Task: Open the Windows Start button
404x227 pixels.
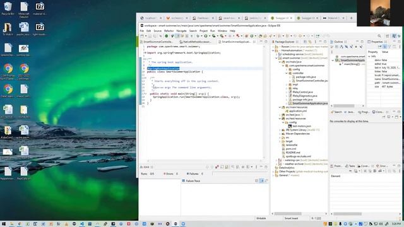Action: tap(4, 224)
